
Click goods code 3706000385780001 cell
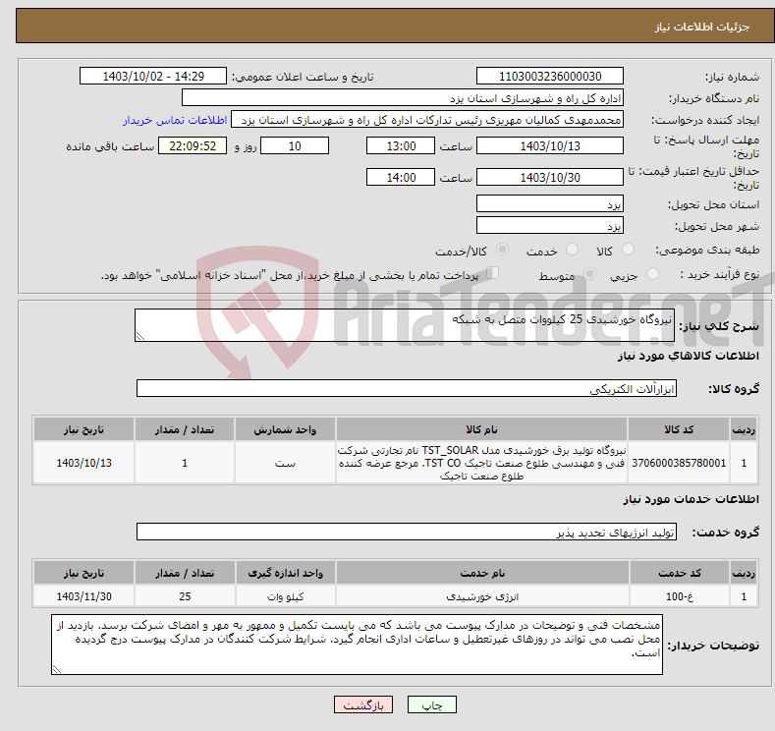coord(679,463)
